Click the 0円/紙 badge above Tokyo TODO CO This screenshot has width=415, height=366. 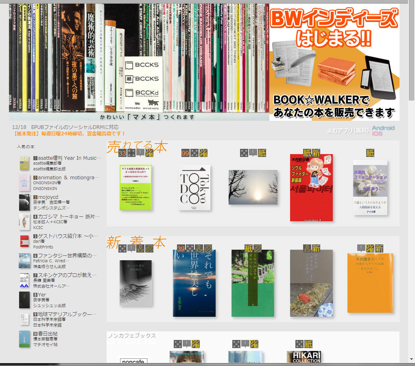[203, 153]
